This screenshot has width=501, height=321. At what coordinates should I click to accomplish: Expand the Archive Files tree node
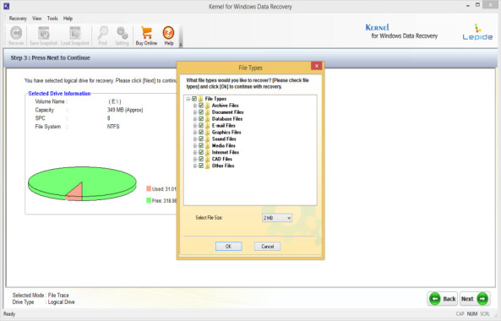click(195, 106)
